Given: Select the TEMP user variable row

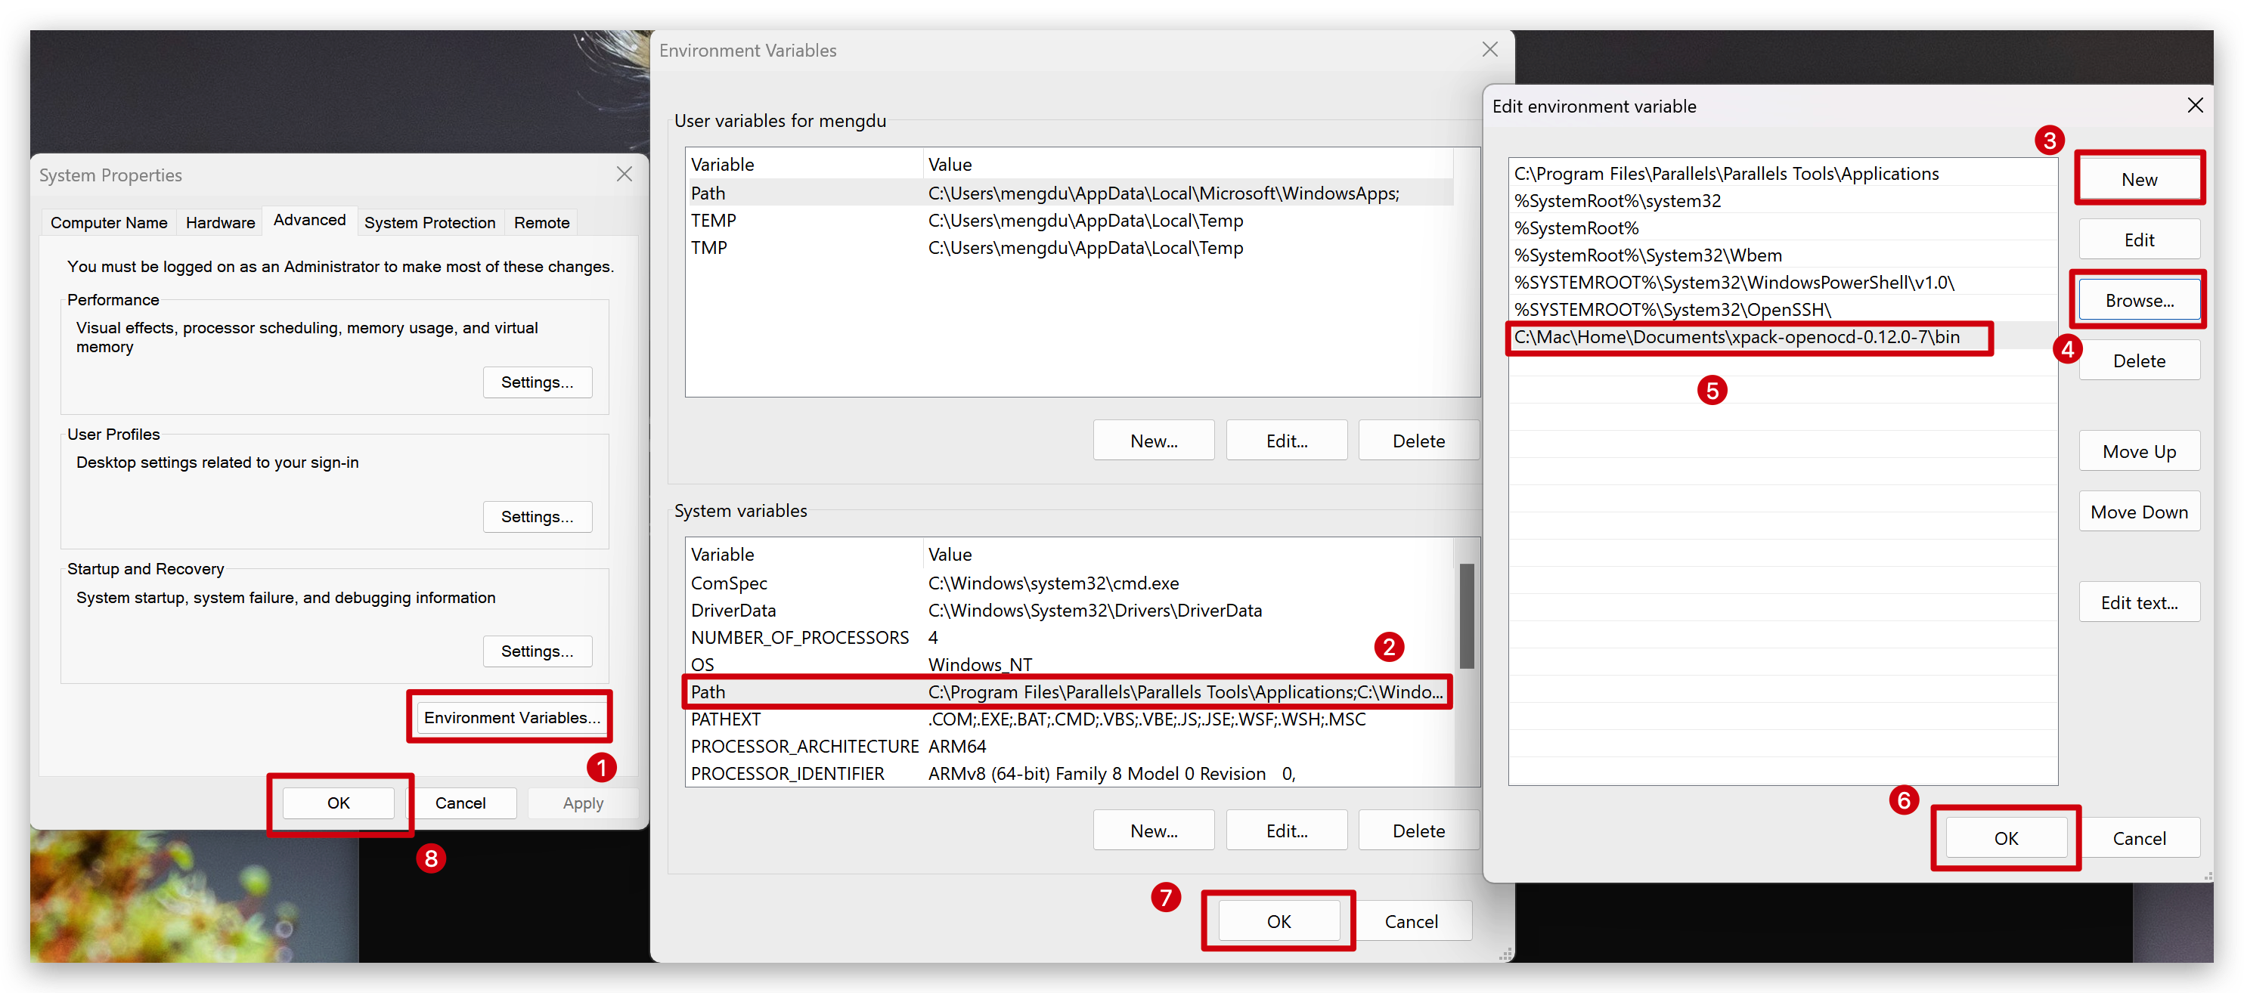Looking at the screenshot, I should 1067,221.
